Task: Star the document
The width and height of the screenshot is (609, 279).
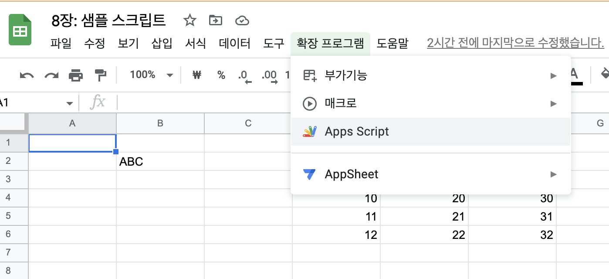Action: point(189,20)
